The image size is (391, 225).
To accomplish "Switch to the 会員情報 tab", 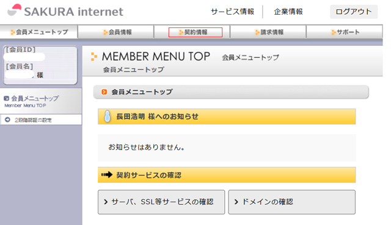I will pos(115,32).
